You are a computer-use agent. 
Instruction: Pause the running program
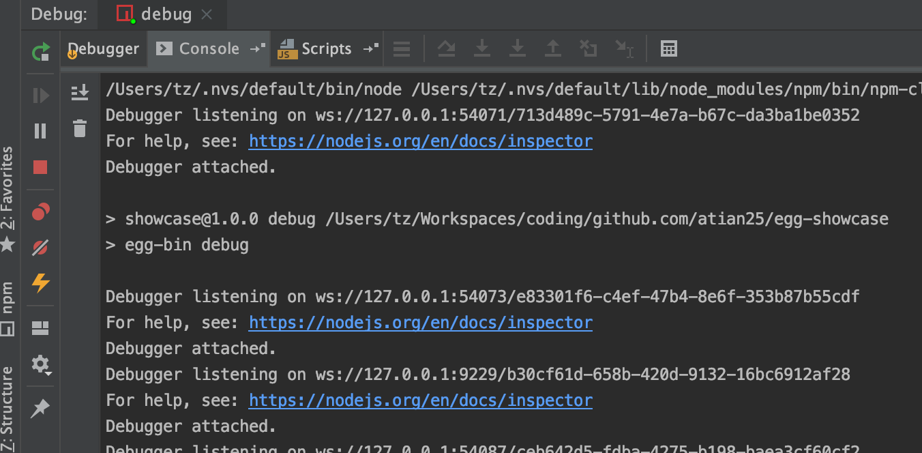pos(39,130)
